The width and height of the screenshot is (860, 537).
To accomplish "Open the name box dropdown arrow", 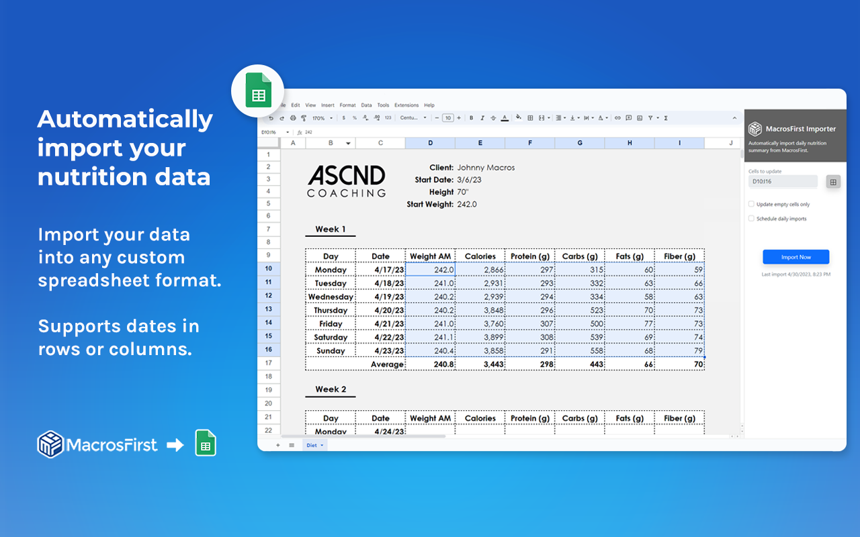I will 288,132.
